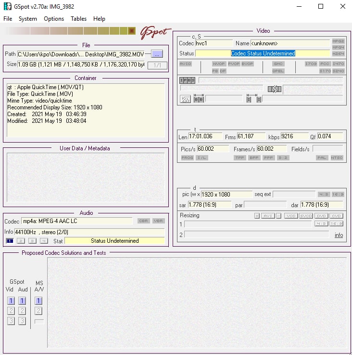Select audio stream 4 button

point(44,241)
